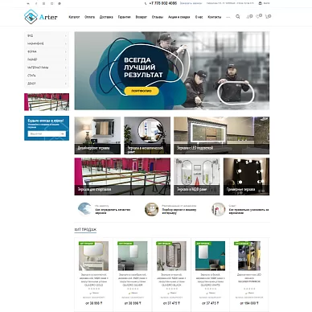Expand the СТИЛЬ sidebar category arrow
The image size is (312, 312).
click(x=66, y=76)
